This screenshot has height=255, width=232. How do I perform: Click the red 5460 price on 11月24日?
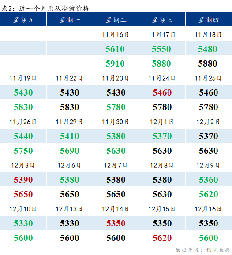(162, 92)
